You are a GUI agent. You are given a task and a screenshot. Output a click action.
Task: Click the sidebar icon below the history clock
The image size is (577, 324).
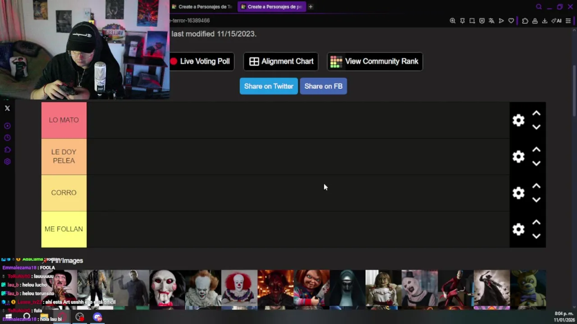[x=7, y=150]
